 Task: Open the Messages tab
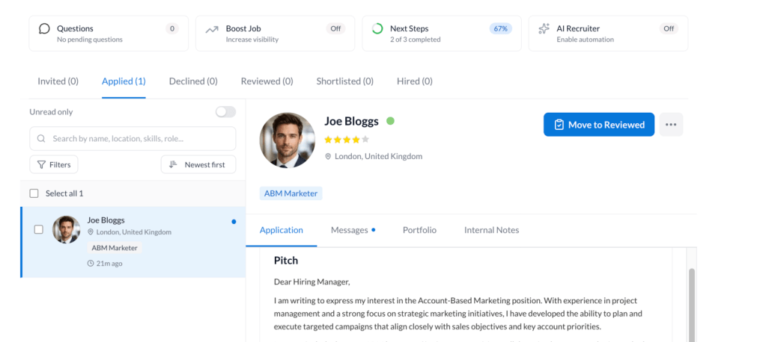(x=350, y=230)
